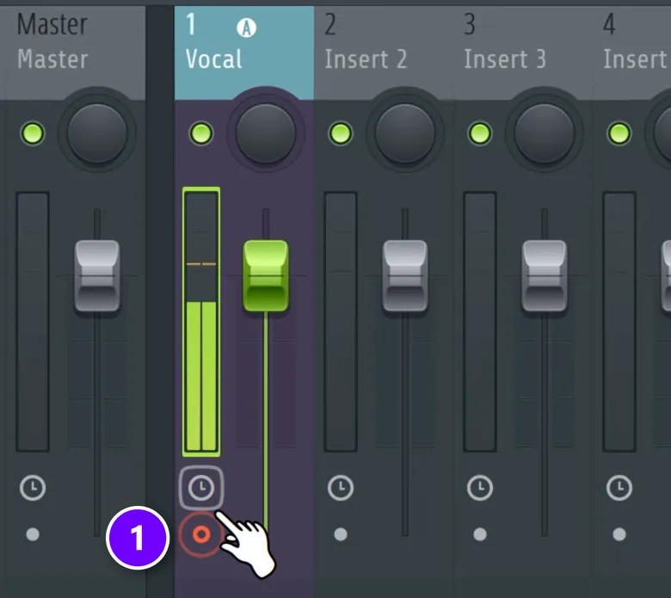Click the green Vocal volume fader
Image resolution: width=671 pixels, height=598 pixels.
click(x=266, y=275)
